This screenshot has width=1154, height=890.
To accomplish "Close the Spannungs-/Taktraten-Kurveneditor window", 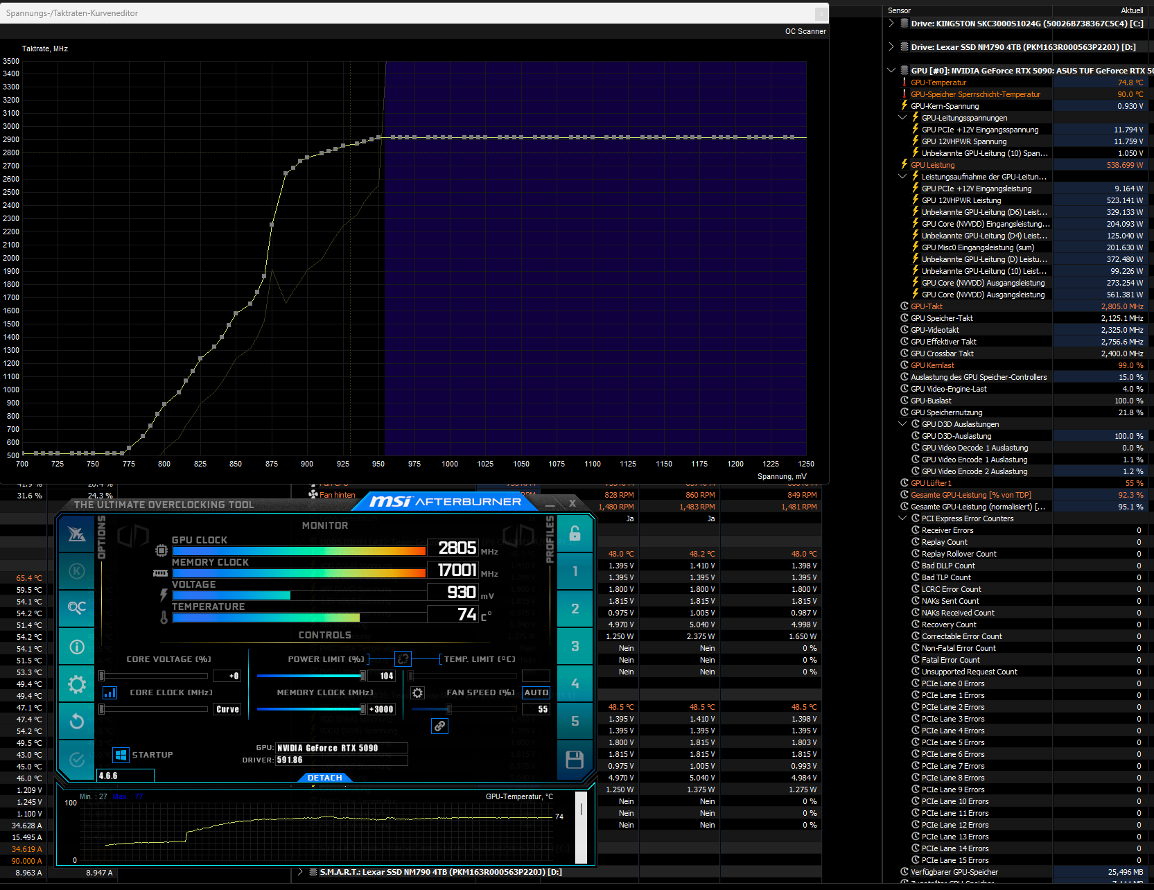I will coord(821,13).
